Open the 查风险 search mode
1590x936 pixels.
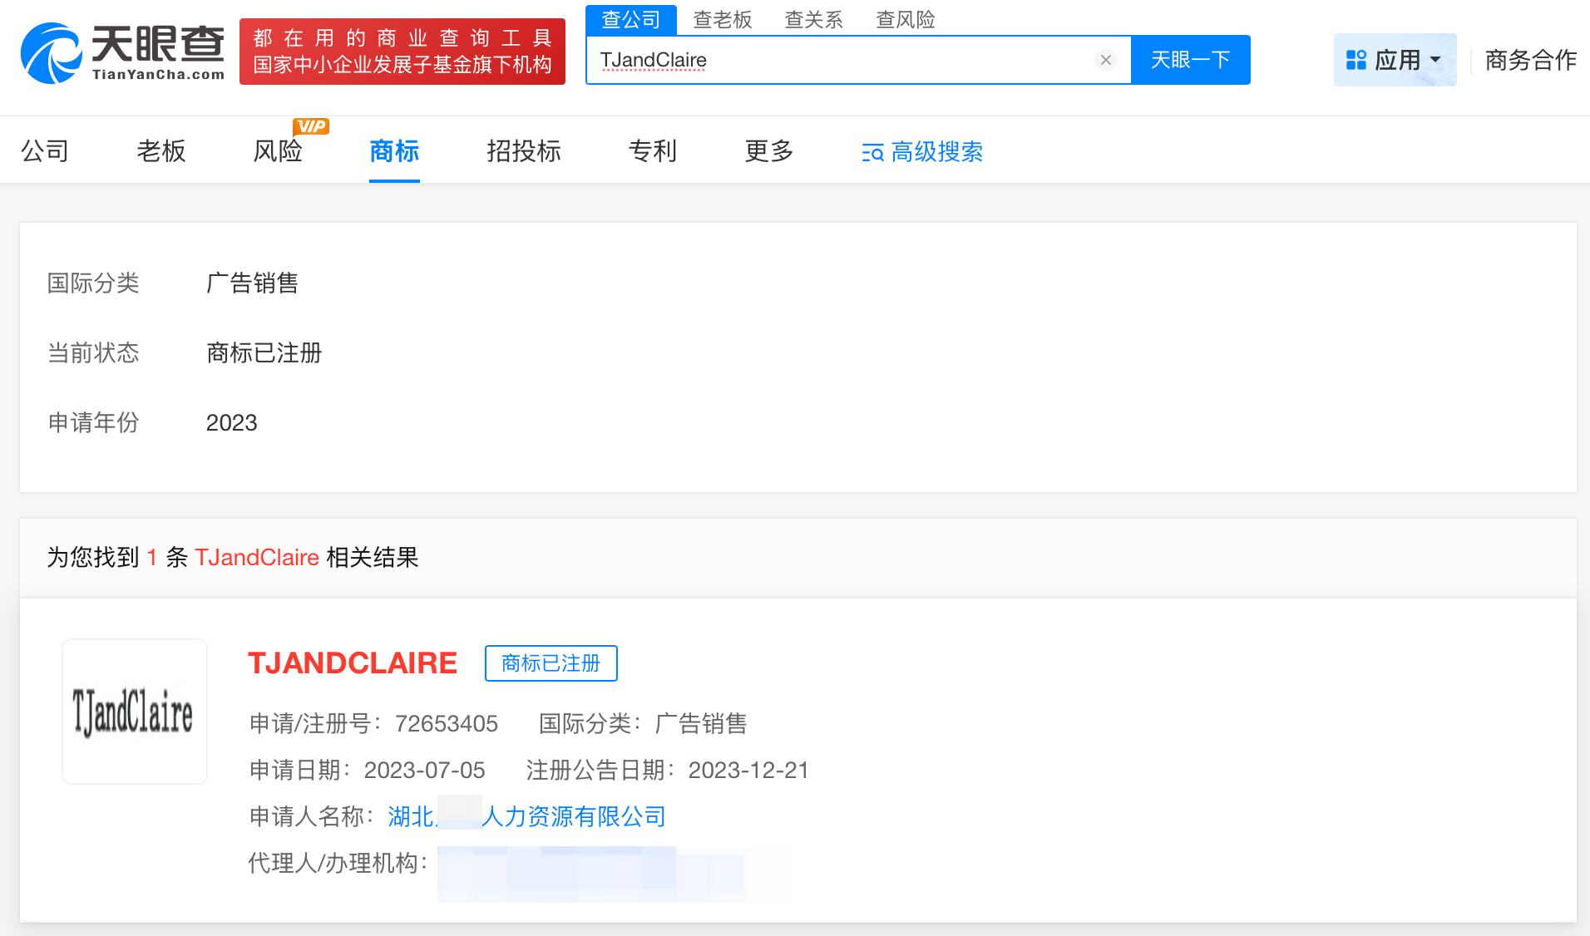coord(906,19)
